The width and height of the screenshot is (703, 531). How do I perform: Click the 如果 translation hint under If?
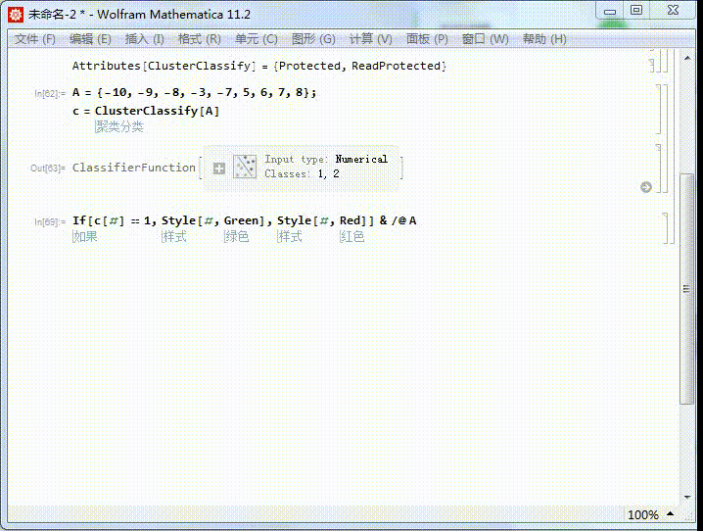click(x=85, y=236)
